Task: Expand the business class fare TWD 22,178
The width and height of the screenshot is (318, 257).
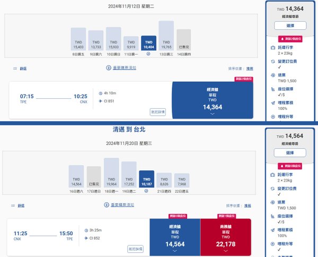Action: click(226, 237)
